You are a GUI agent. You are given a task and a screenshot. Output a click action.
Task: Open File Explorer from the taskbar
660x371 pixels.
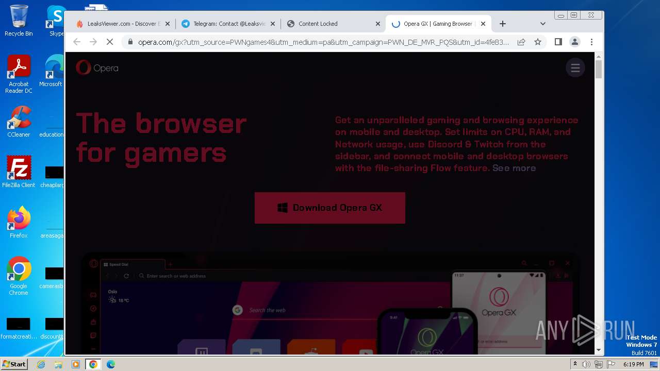coord(58,364)
